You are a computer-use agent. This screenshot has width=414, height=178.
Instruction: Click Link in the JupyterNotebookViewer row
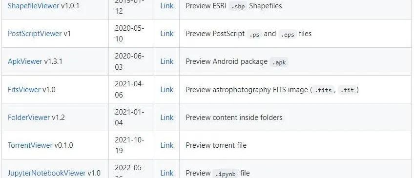(x=167, y=173)
